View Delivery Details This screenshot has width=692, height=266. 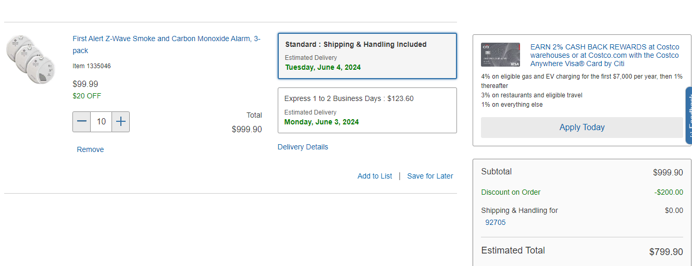click(303, 147)
